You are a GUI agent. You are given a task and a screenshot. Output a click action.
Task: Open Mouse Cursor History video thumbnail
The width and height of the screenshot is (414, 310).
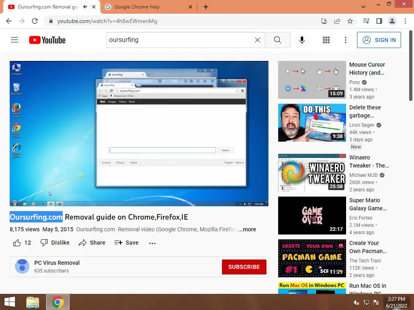(312, 80)
